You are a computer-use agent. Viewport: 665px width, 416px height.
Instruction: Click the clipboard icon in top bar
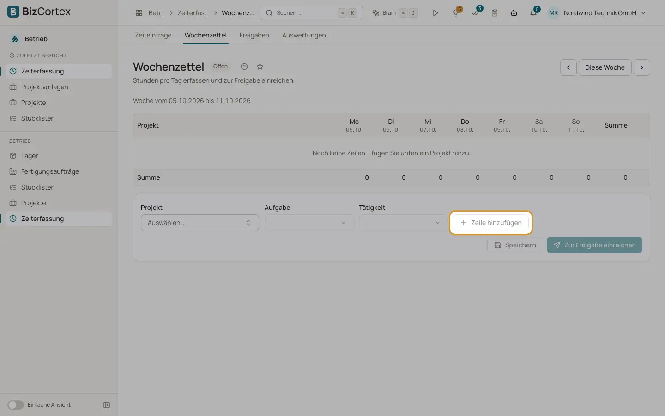tap(495, 13)
